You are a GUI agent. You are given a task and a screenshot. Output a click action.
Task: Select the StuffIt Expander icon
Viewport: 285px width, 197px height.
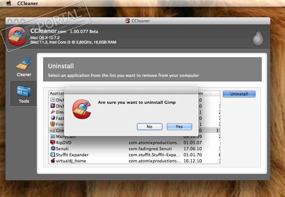[x=53, y=155]
